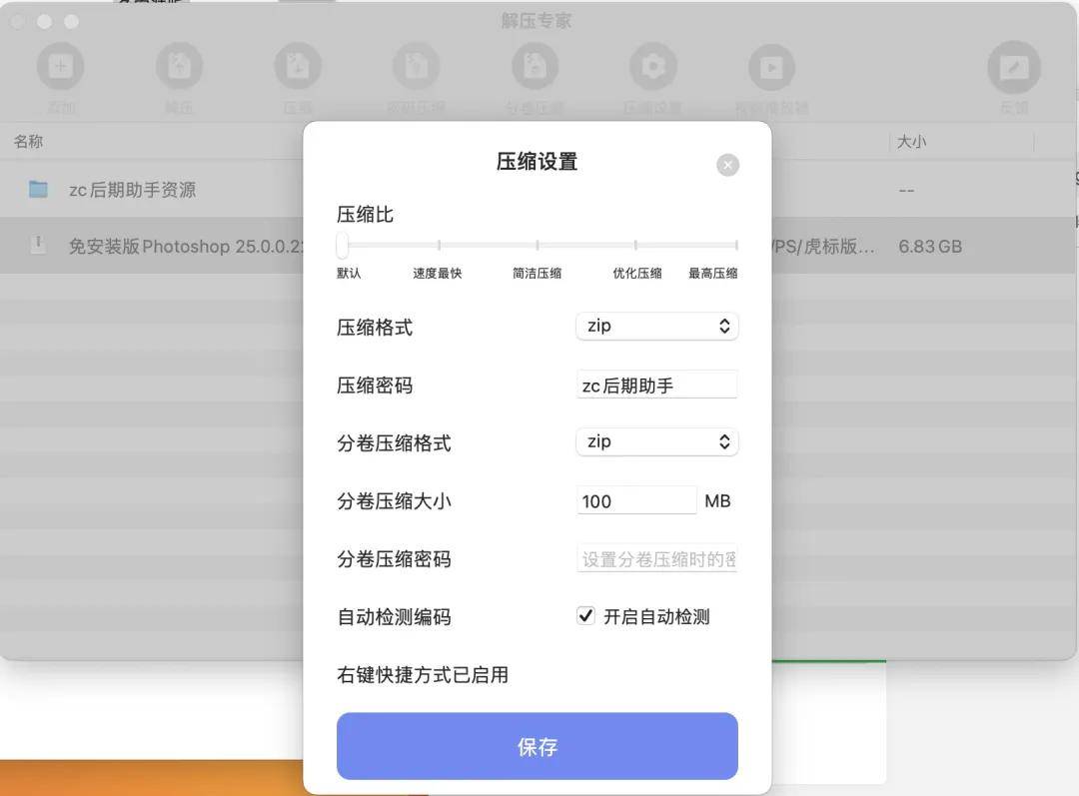Click the compression ratio slider handle
Screen dimensions: 1079x796
coord(342,245)
